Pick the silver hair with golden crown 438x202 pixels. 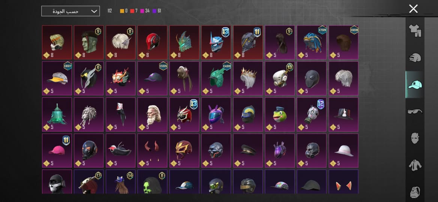coord(248,79)
